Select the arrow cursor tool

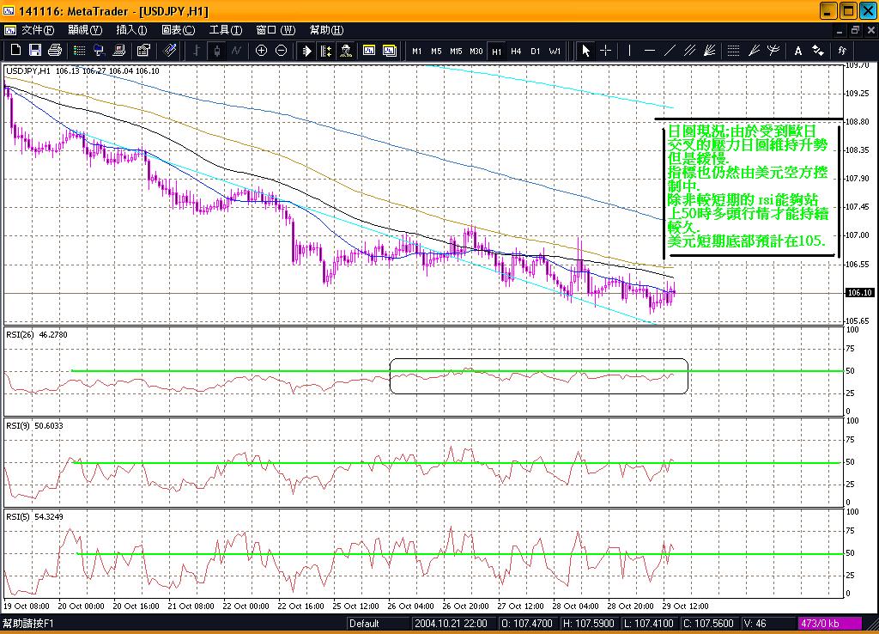click(x=585, y=51)
